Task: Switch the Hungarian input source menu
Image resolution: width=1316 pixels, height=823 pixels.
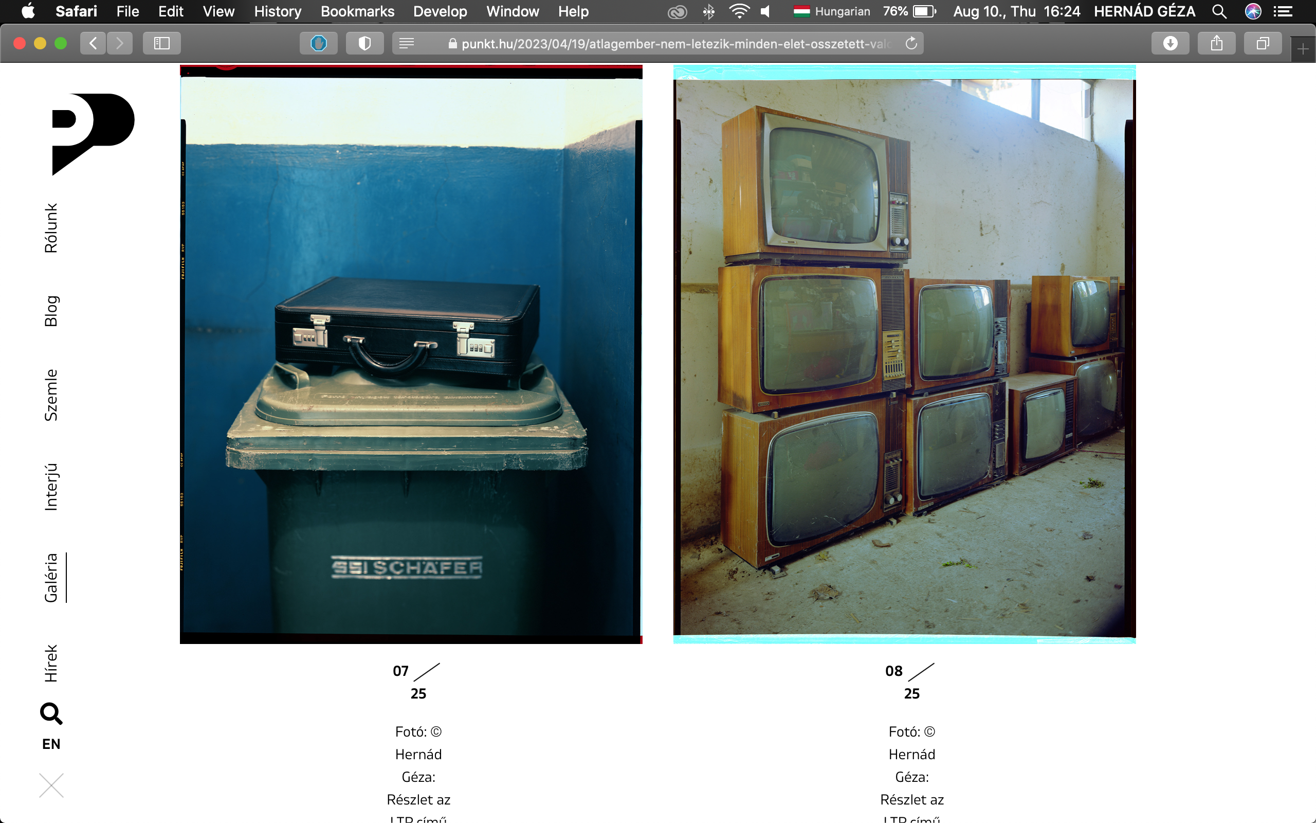Action: coord(831,11)
